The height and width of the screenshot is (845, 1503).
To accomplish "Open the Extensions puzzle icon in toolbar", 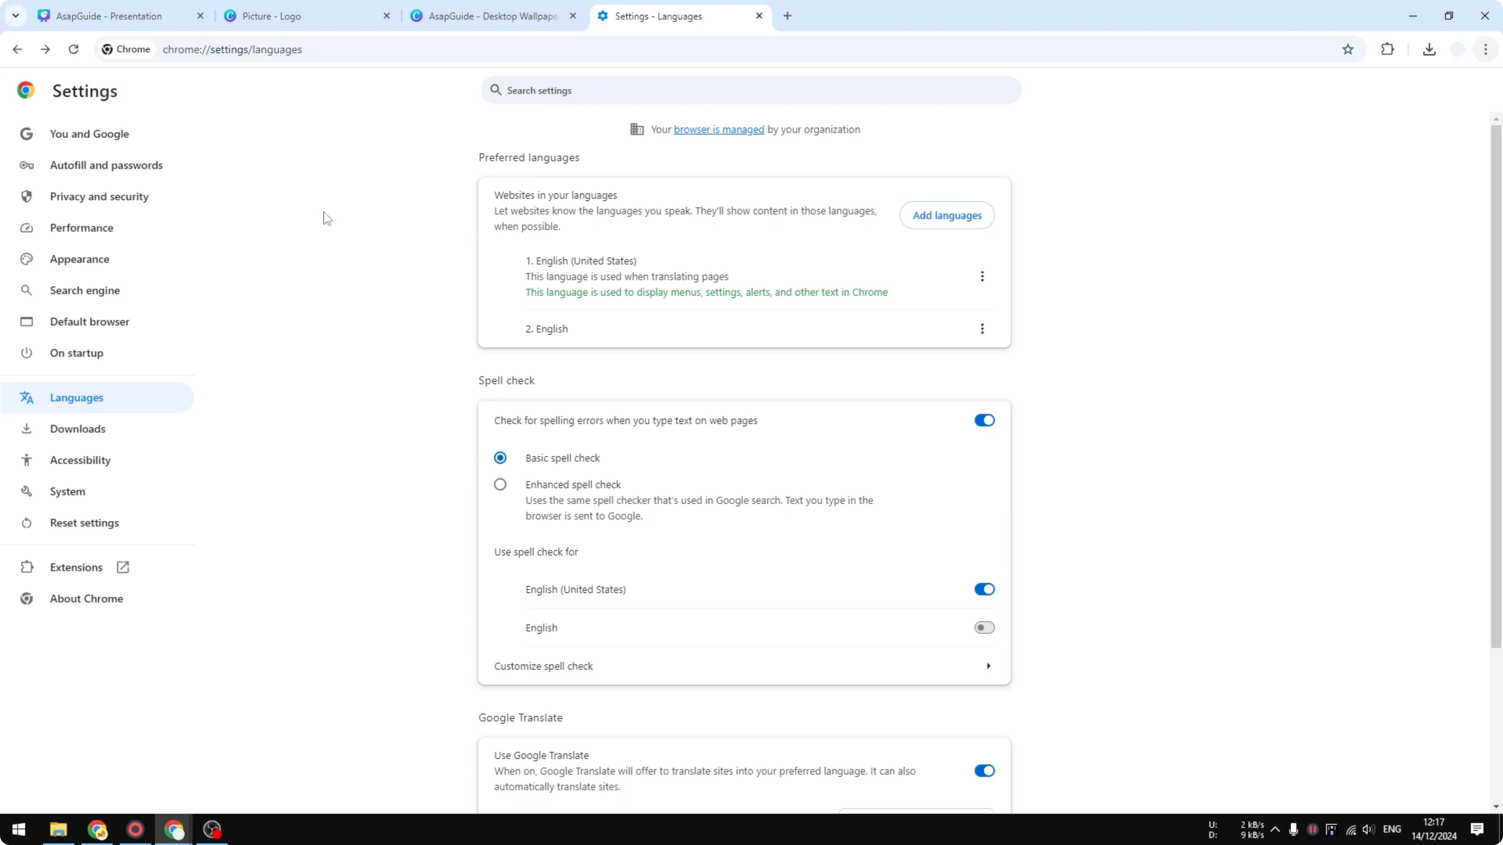I will 1387,49.
